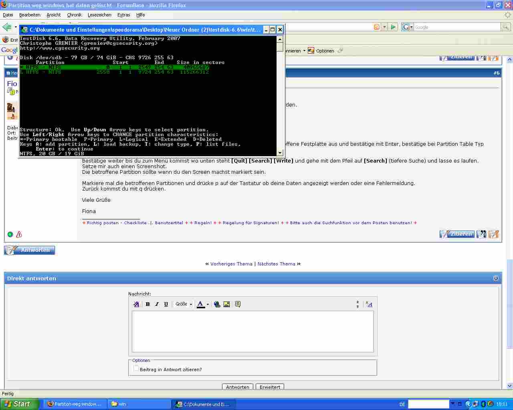The height and width of the screenshot is (410, 513).
Task: Click the editor size stepper arrows
Action: (357, 304)
